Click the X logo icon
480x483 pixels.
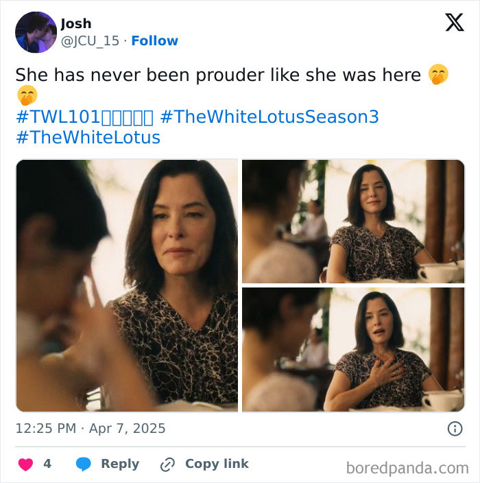tap(454, 23)
